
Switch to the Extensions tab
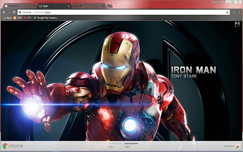(x=19, y=6)
